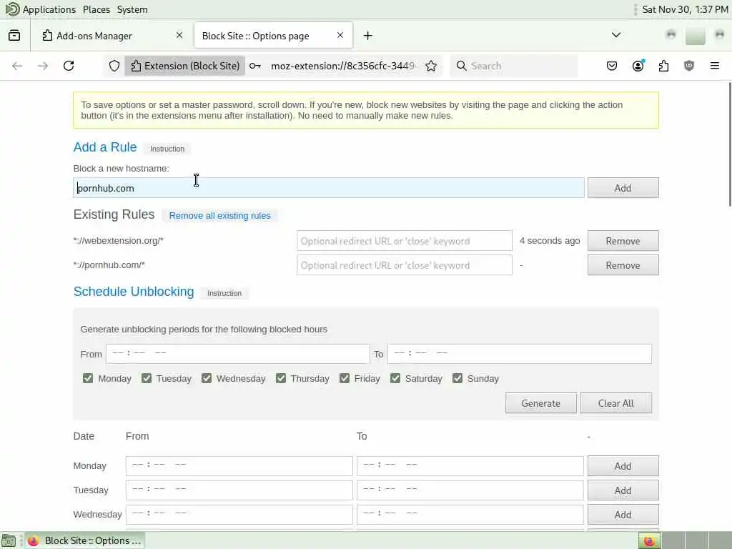
Task: Click redirect URL field for webextension.org rule
Action: pyautogui.click(x=405, y=241)
